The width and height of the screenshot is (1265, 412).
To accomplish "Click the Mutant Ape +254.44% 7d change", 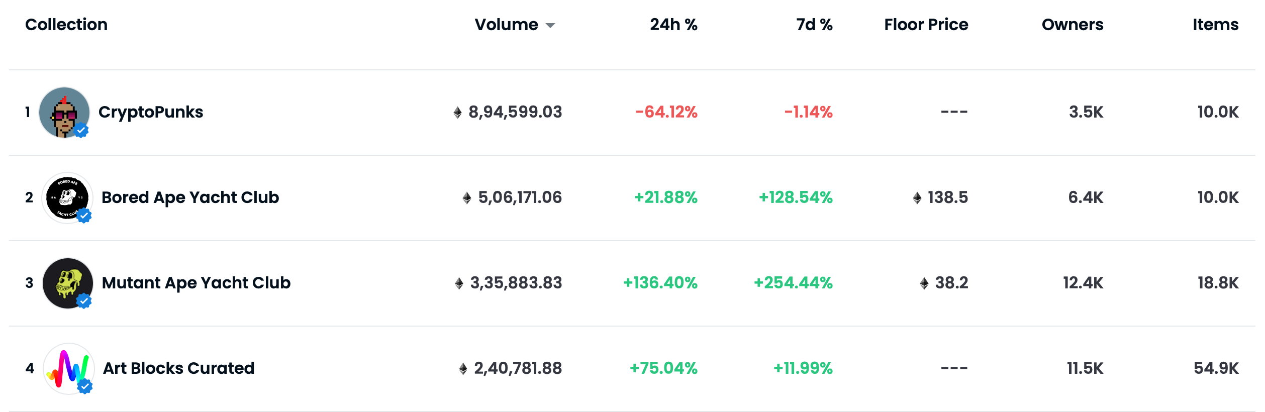I will (x=793, y=283).
